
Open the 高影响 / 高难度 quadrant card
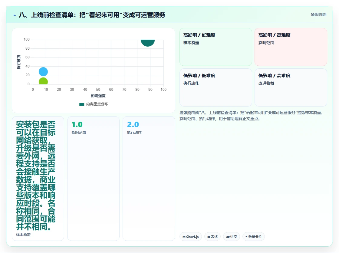[x=291, y=47]
